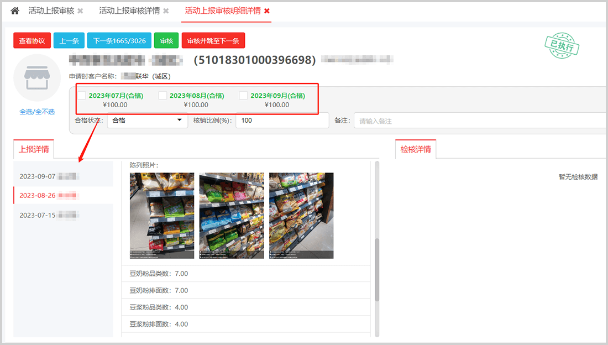Tick the 2023年08月 checkbox
This screenshot has width=608, height=345.
163,96
